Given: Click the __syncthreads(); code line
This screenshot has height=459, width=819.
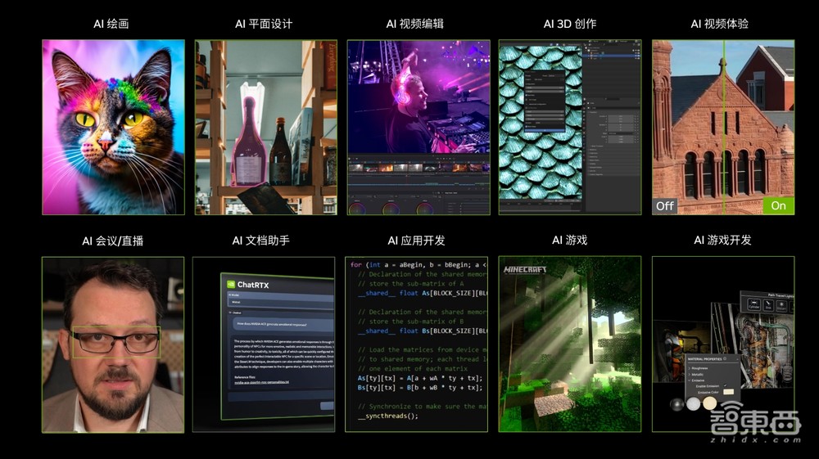Looking at the screenshot, I should [388, 416].
